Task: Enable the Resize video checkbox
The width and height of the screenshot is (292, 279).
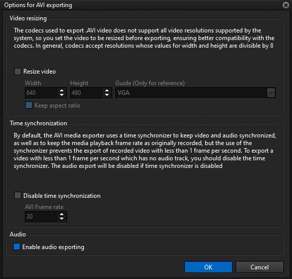Action: 18,72
